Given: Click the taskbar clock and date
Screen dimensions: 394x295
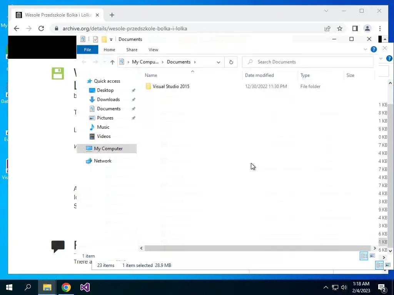Looking at the screenshot, I should pos(361,287).
